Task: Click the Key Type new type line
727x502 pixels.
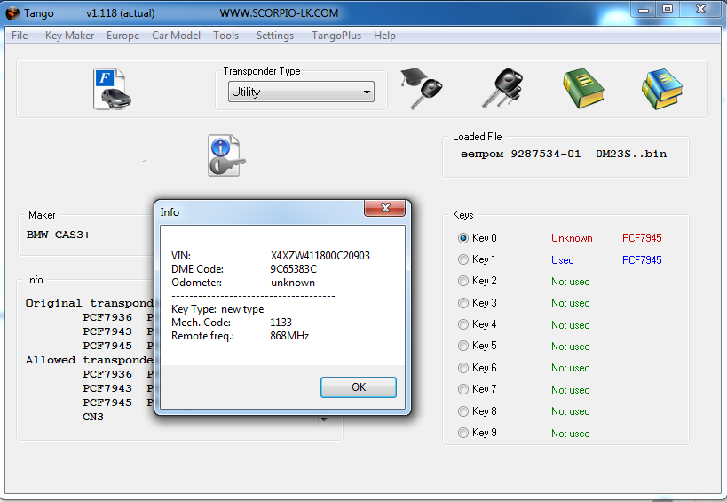Action: tap(217, 309)
